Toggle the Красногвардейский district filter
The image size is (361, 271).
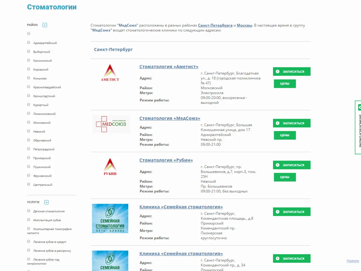(x=28, y=87)
